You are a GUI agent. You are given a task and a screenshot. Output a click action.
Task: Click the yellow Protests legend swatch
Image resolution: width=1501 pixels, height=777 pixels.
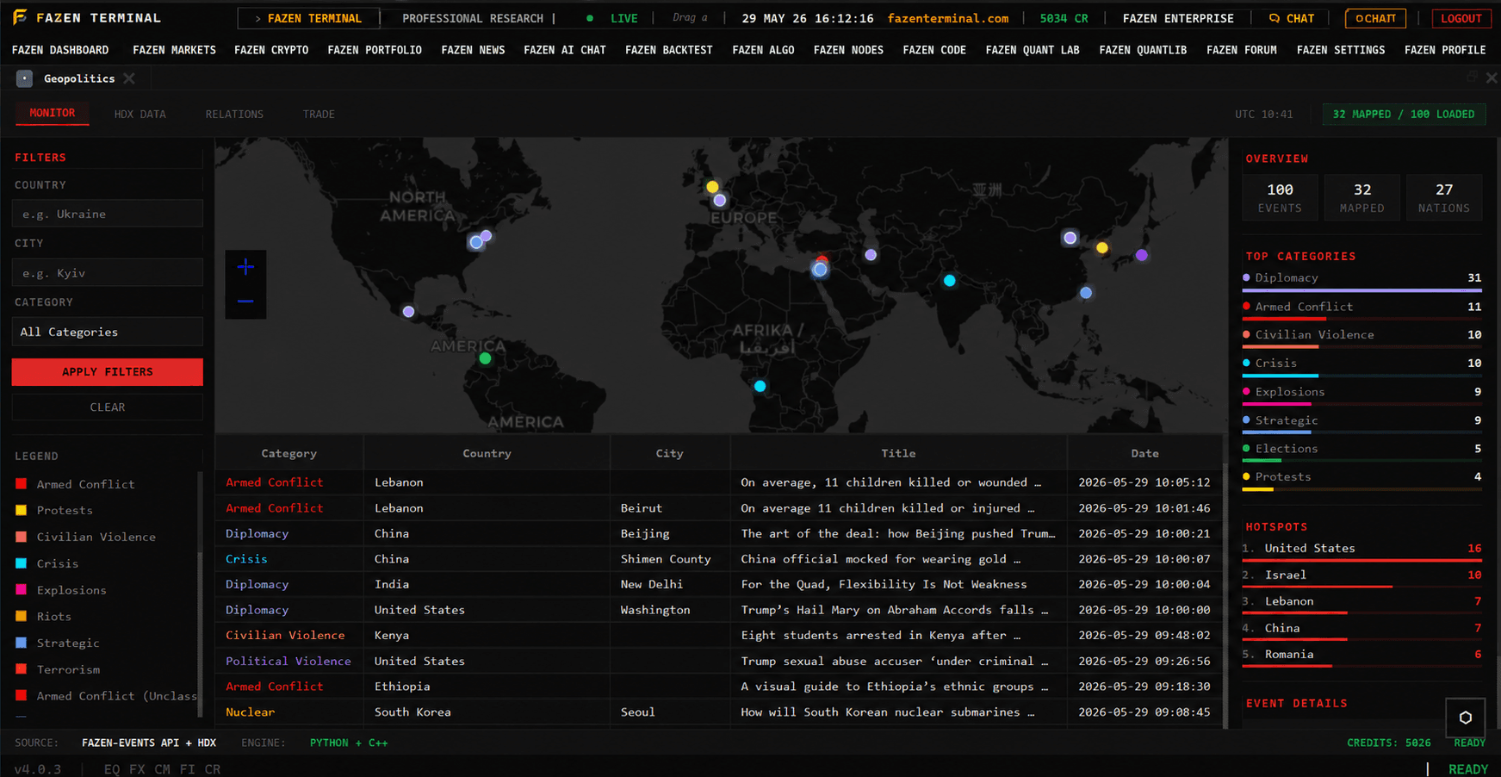(x=22, y=510)
